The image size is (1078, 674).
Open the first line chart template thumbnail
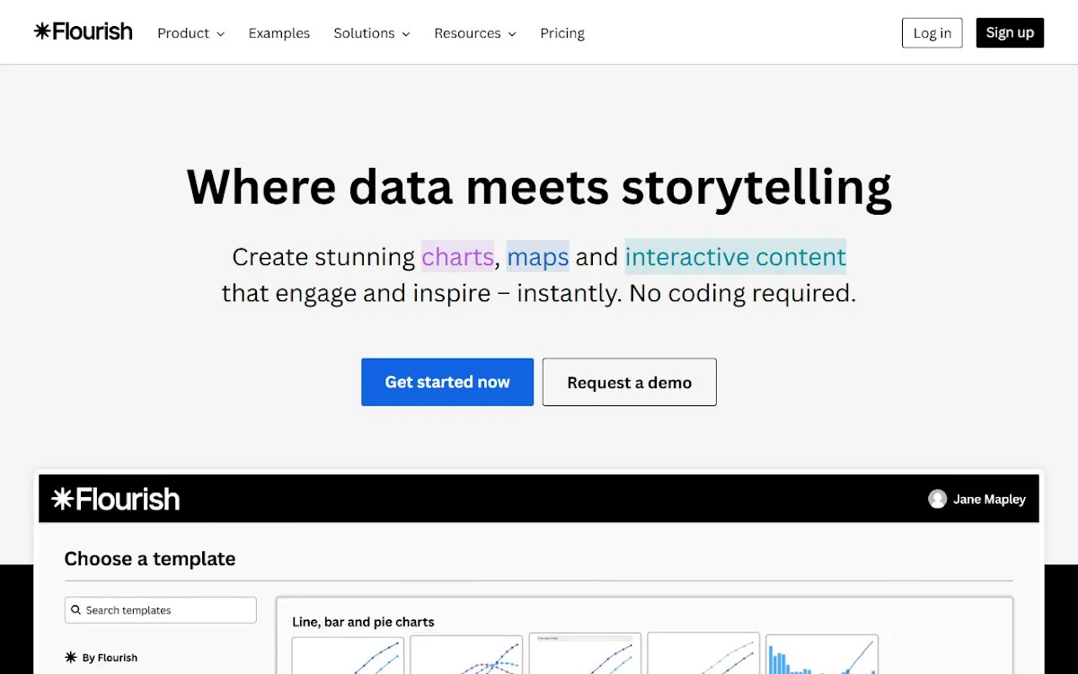click(348, 654)
